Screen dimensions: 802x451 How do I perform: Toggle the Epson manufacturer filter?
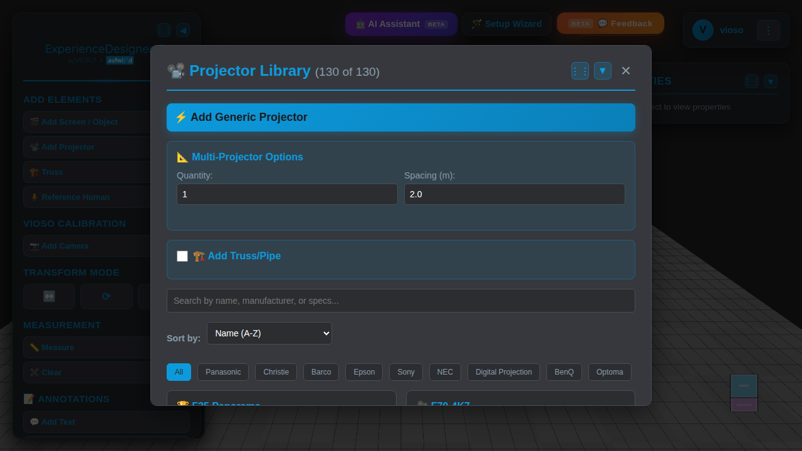pos(363,371)
